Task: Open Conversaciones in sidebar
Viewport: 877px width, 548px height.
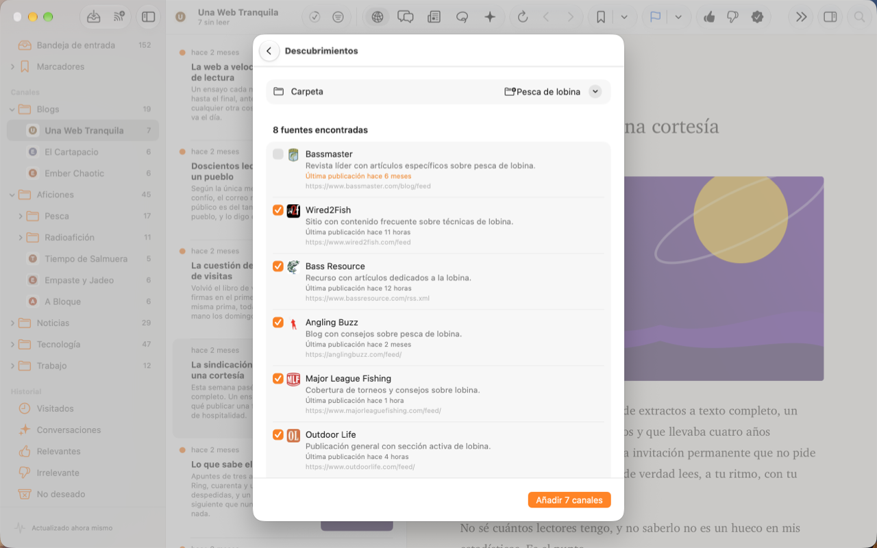Action: coord(83,429)
